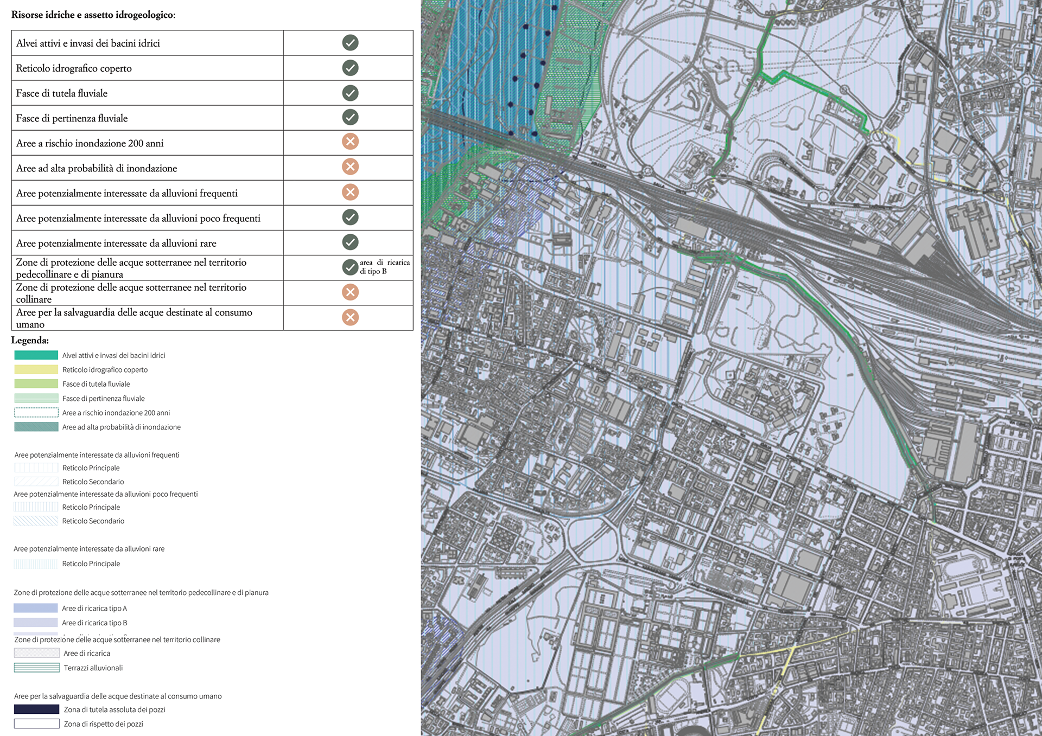
Task: Click check icon beside Fasce di tutela fluviale
Action: 350,93
